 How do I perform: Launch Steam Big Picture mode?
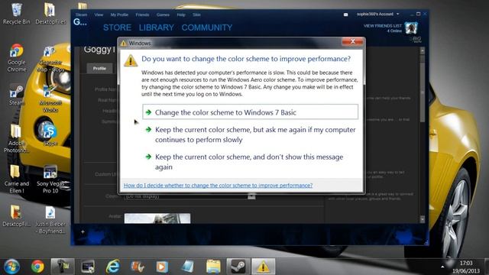(416, 39)
